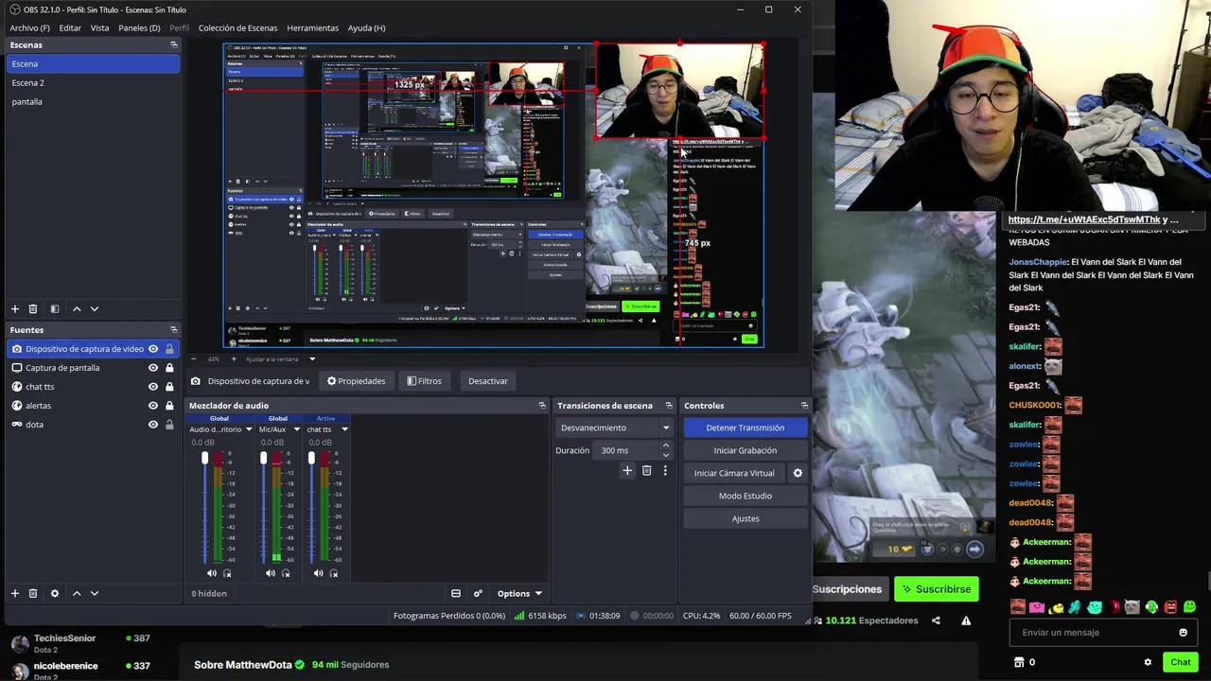Open Herramientas menu
Screen dimensions: 1211x681
coord(312,27)
